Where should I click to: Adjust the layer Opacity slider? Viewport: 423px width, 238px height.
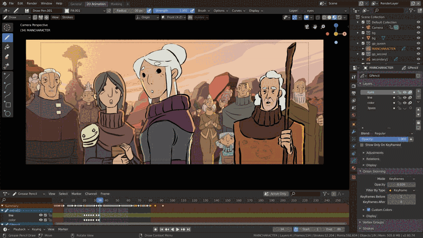(383, 139)
